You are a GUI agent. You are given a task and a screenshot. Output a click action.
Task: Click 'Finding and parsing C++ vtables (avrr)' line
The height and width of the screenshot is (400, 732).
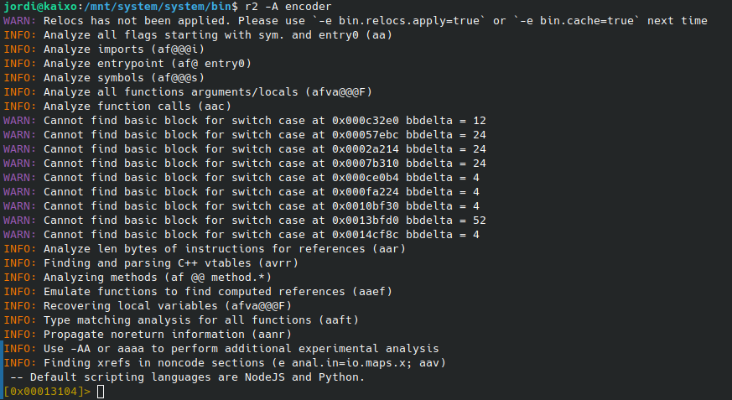tap(181, 263)
